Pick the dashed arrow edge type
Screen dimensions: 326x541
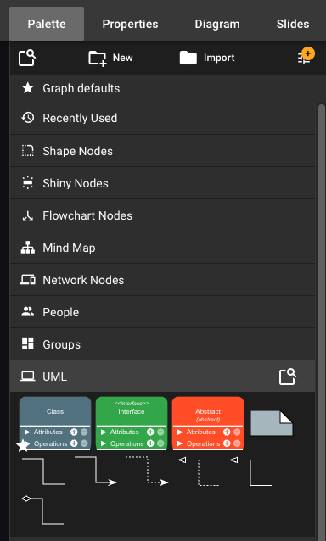[x=148, y=471]
